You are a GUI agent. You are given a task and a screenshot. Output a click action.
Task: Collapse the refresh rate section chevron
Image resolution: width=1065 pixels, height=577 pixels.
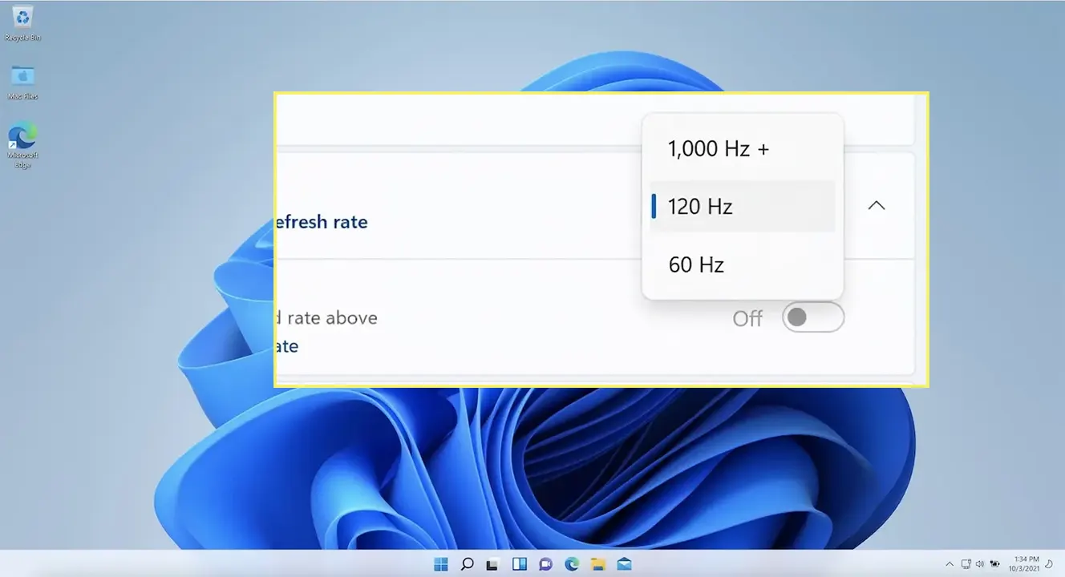877,206
